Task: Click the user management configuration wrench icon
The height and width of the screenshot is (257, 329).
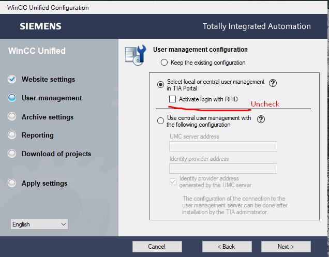Action: coord(136,55)
